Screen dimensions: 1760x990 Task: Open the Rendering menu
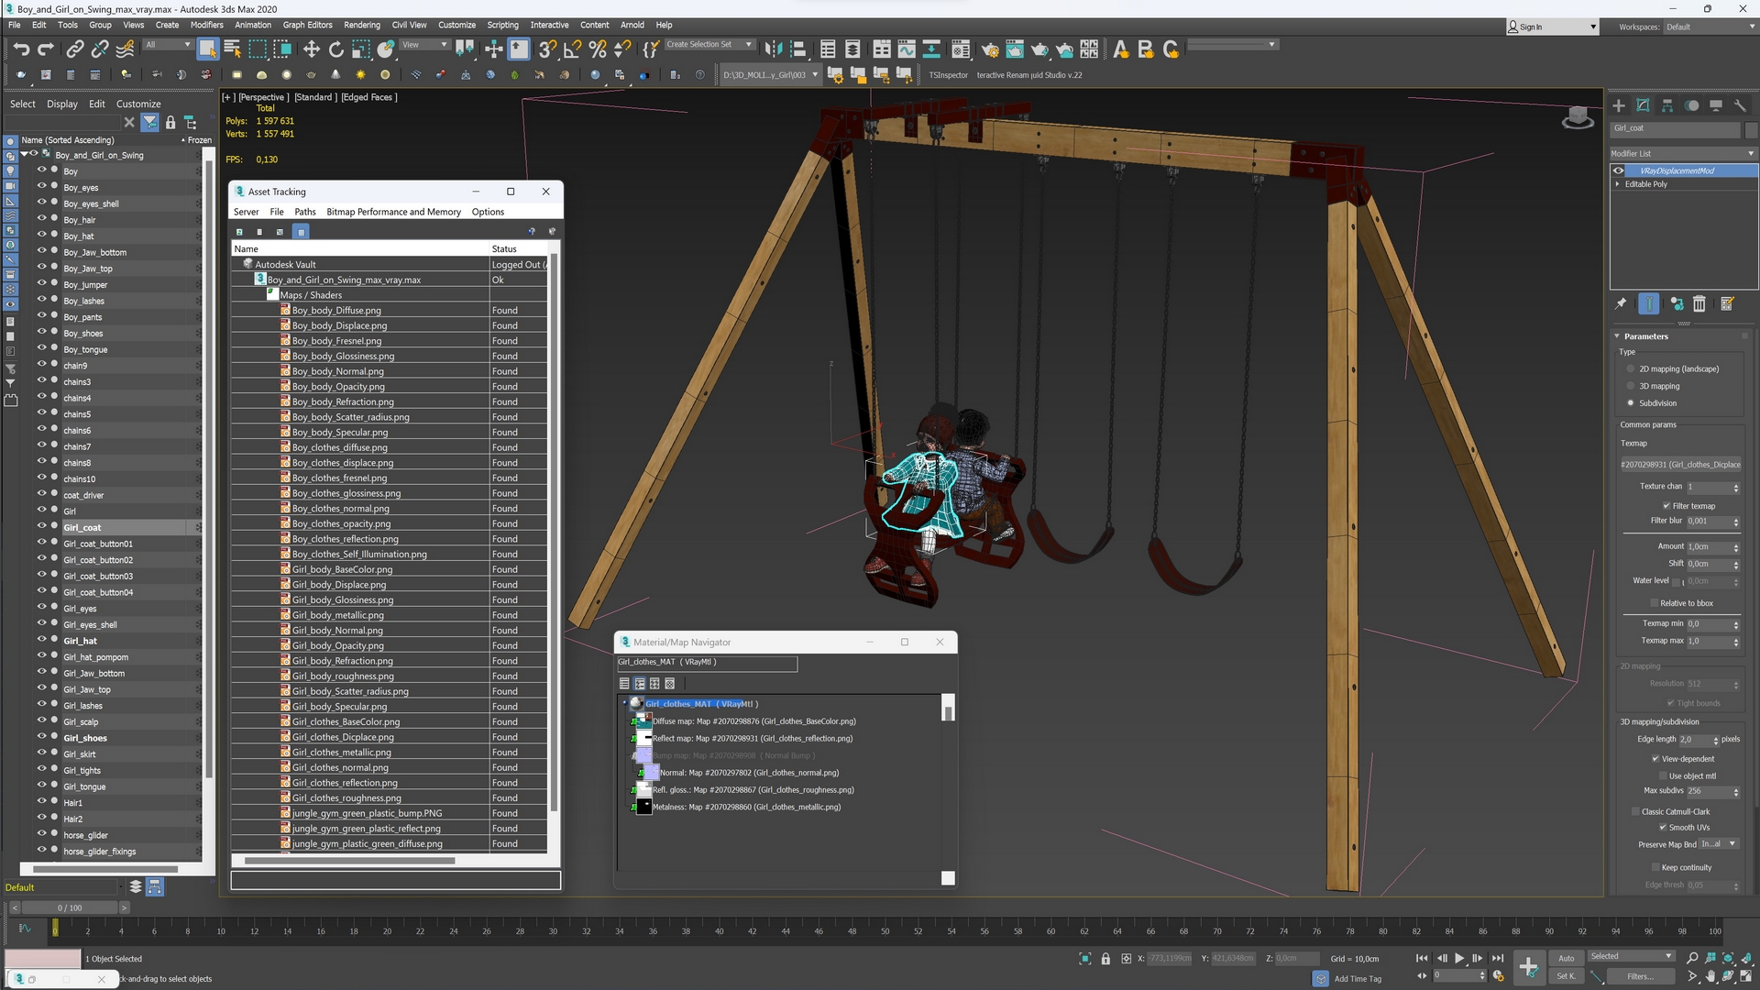(362, 25)
